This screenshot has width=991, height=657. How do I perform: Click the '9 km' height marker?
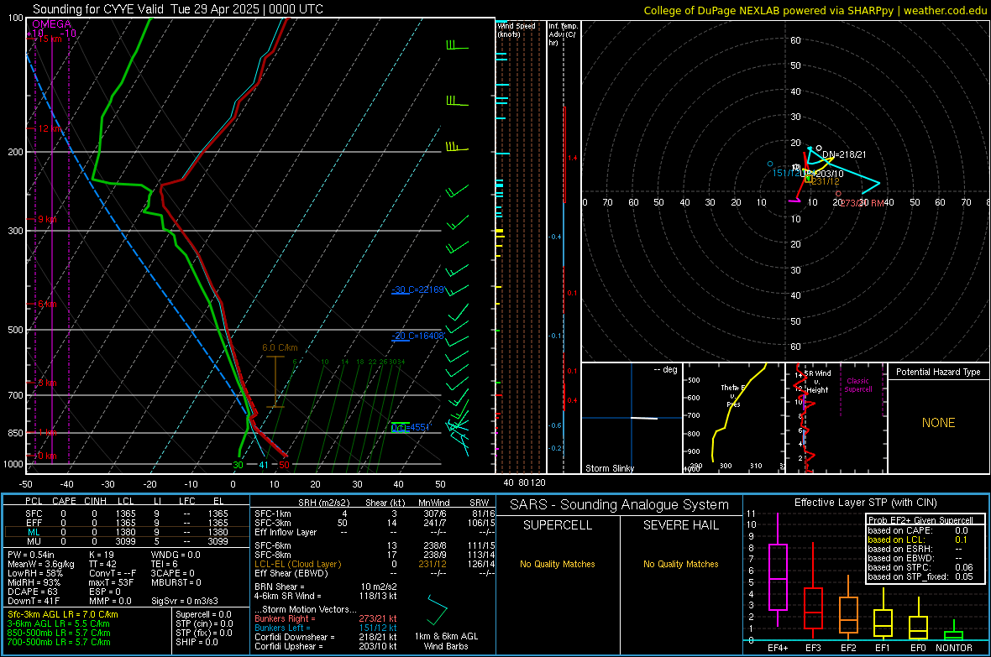47,219
